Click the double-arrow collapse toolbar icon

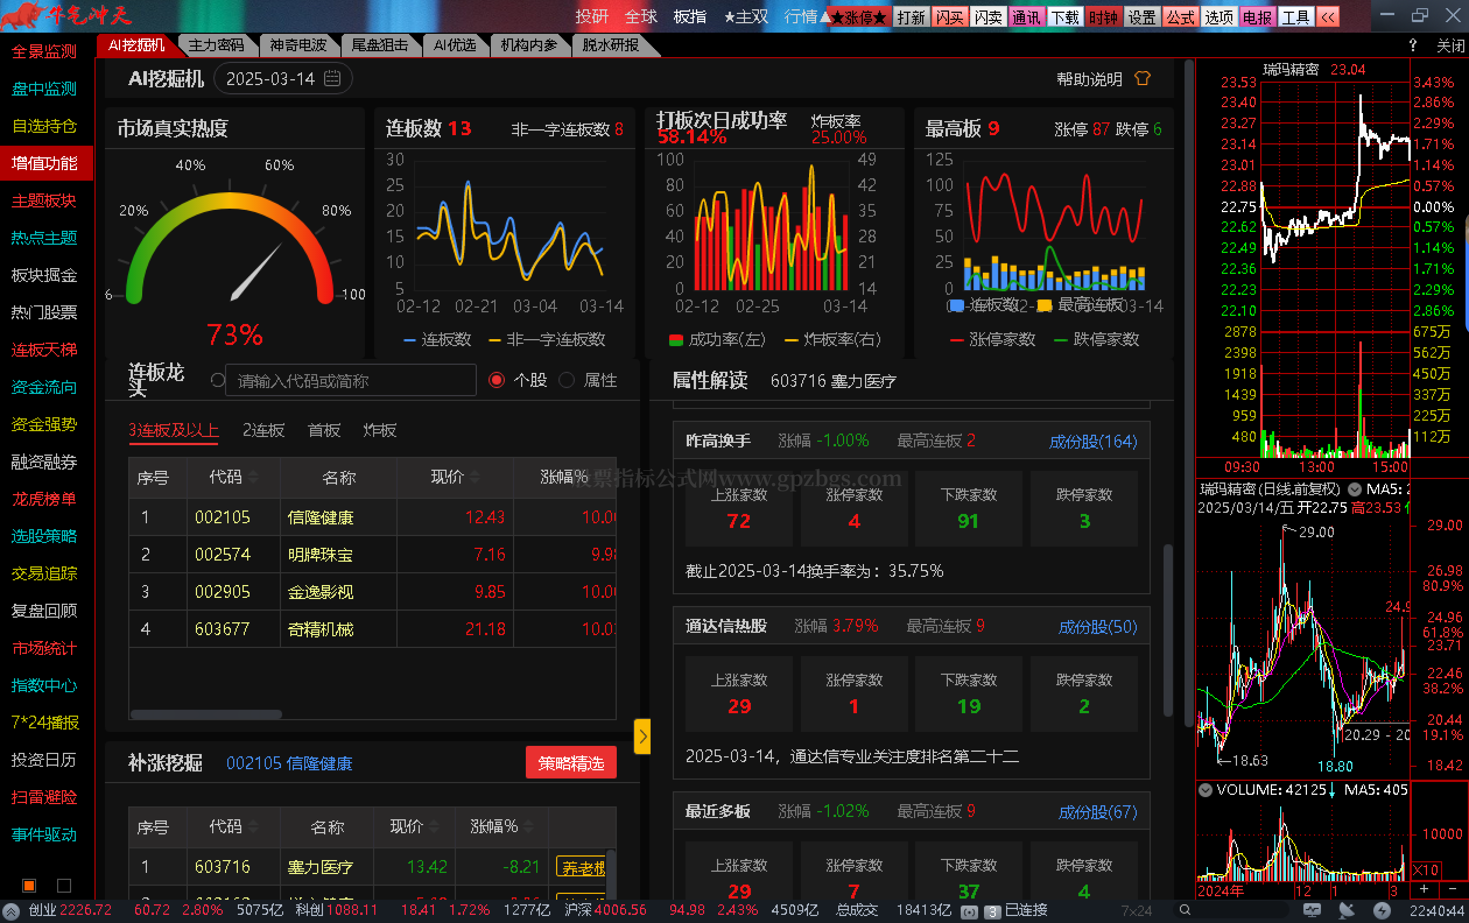click(x=1327, y=16)
